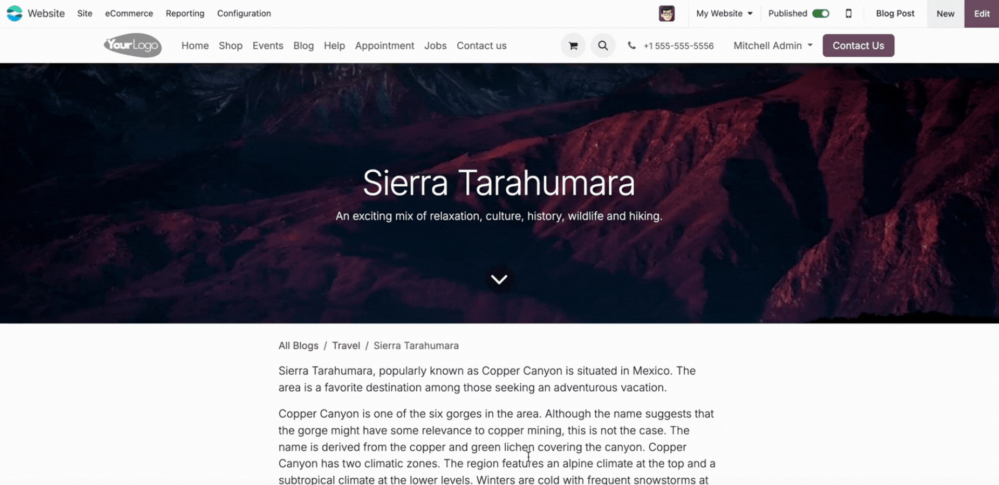The width and height of the screenshot is (999, 485).
Task: Go to Shop nav link
Action: tap(230, 46)
